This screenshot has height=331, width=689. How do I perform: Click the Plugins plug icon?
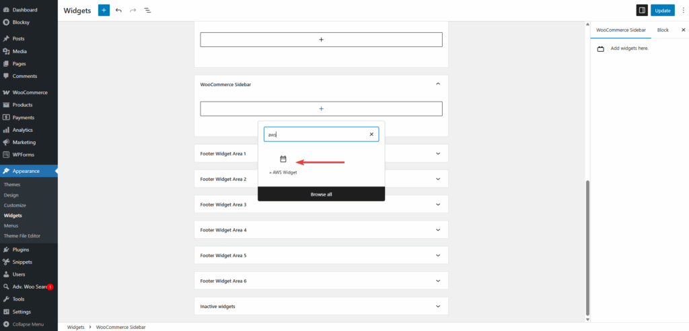[6, 250]
